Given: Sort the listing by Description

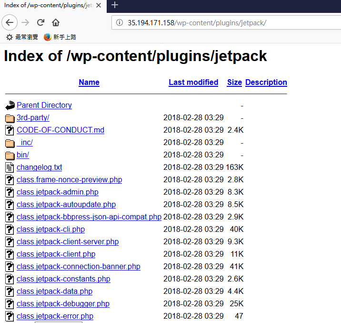Looking at the screenshot, I should pyautogui.click(x=266, y=83).
